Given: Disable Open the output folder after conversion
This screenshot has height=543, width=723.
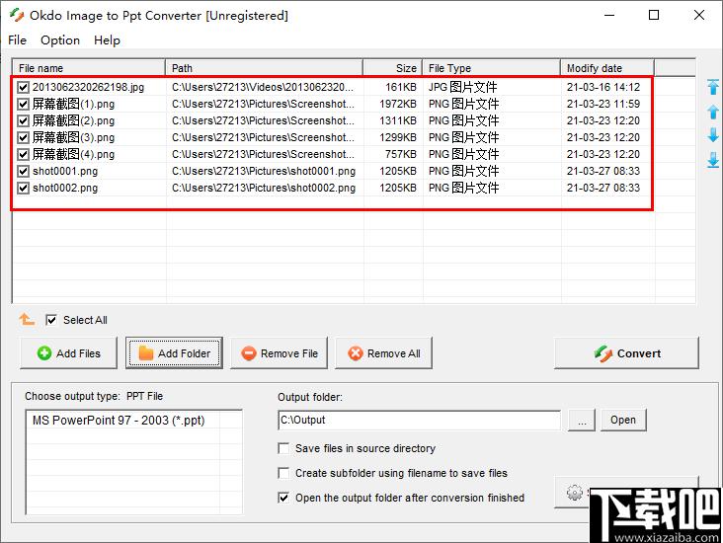Looking at the screenshot, I should pyautogui.click(x=283, y=498).
